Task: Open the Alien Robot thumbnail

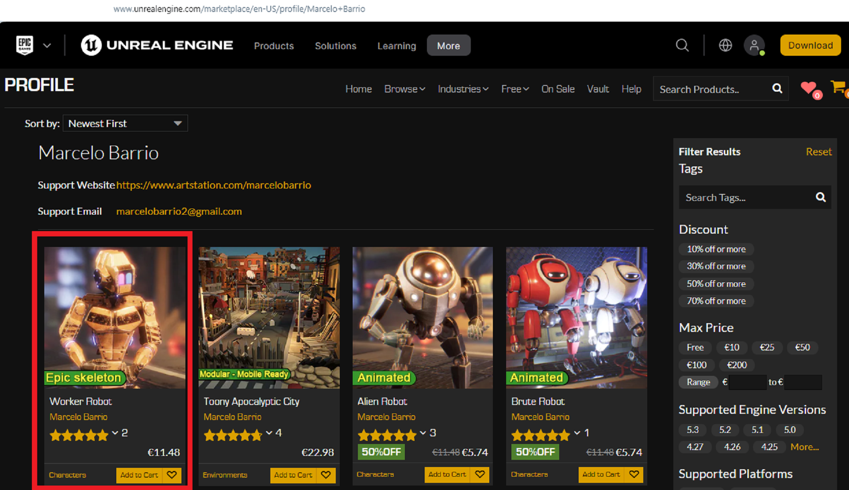Action: tap(423, 317)
